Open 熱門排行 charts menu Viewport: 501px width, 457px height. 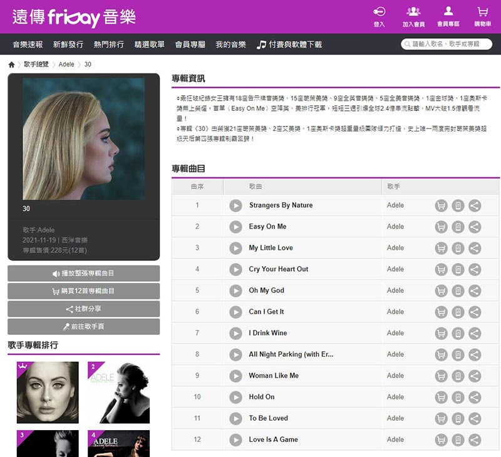109,44
